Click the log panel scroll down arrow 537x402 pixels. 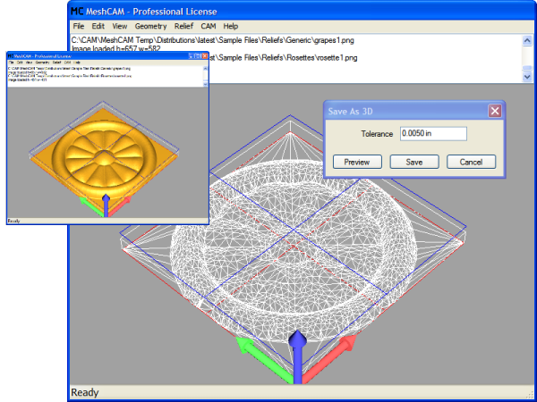pos(527,77)
